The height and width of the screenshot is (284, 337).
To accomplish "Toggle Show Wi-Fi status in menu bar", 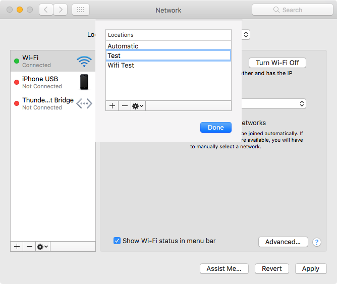I will (117, 241).
